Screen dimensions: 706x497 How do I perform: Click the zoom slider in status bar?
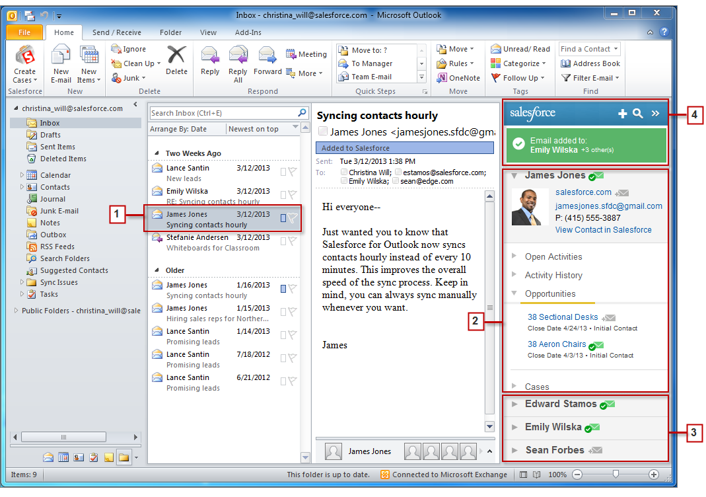616,475
